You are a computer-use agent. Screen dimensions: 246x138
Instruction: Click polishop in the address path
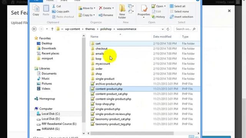106,29
